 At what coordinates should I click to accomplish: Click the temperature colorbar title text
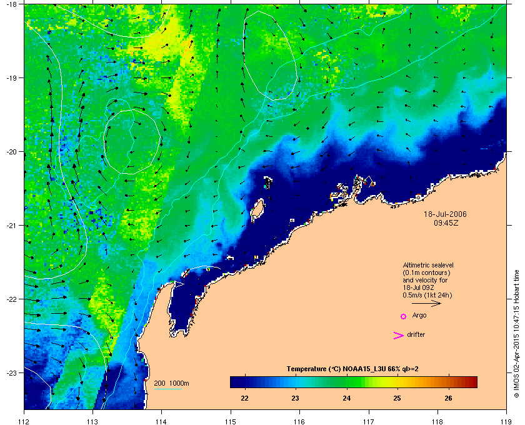(x=352, y=369)
